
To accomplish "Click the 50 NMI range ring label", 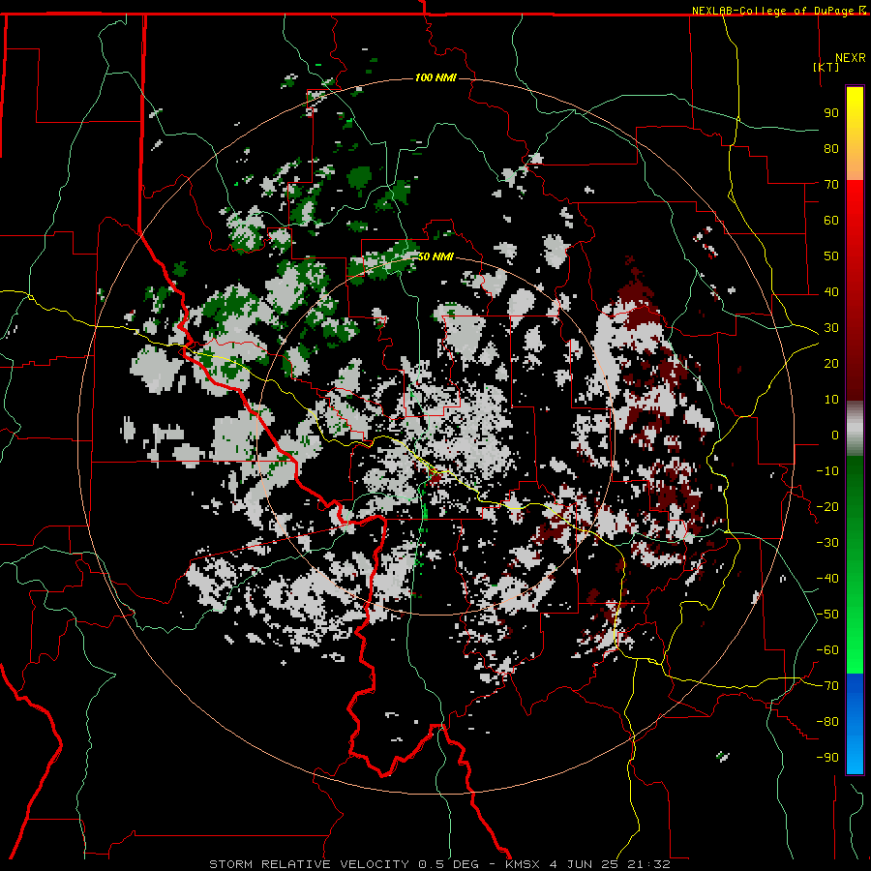I will point(435,256).
